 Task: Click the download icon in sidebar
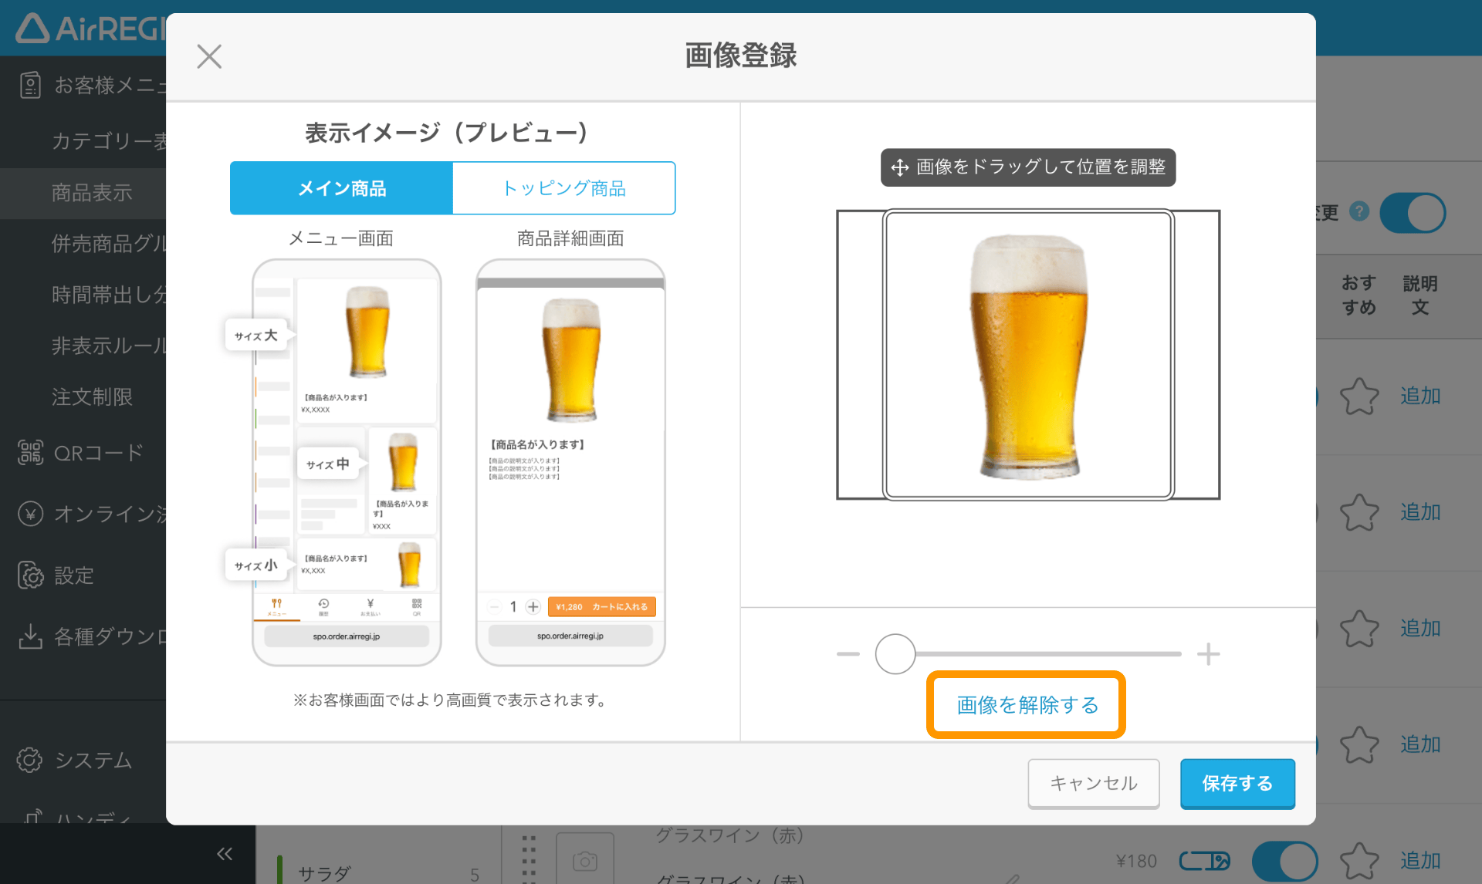coord(30,636)
